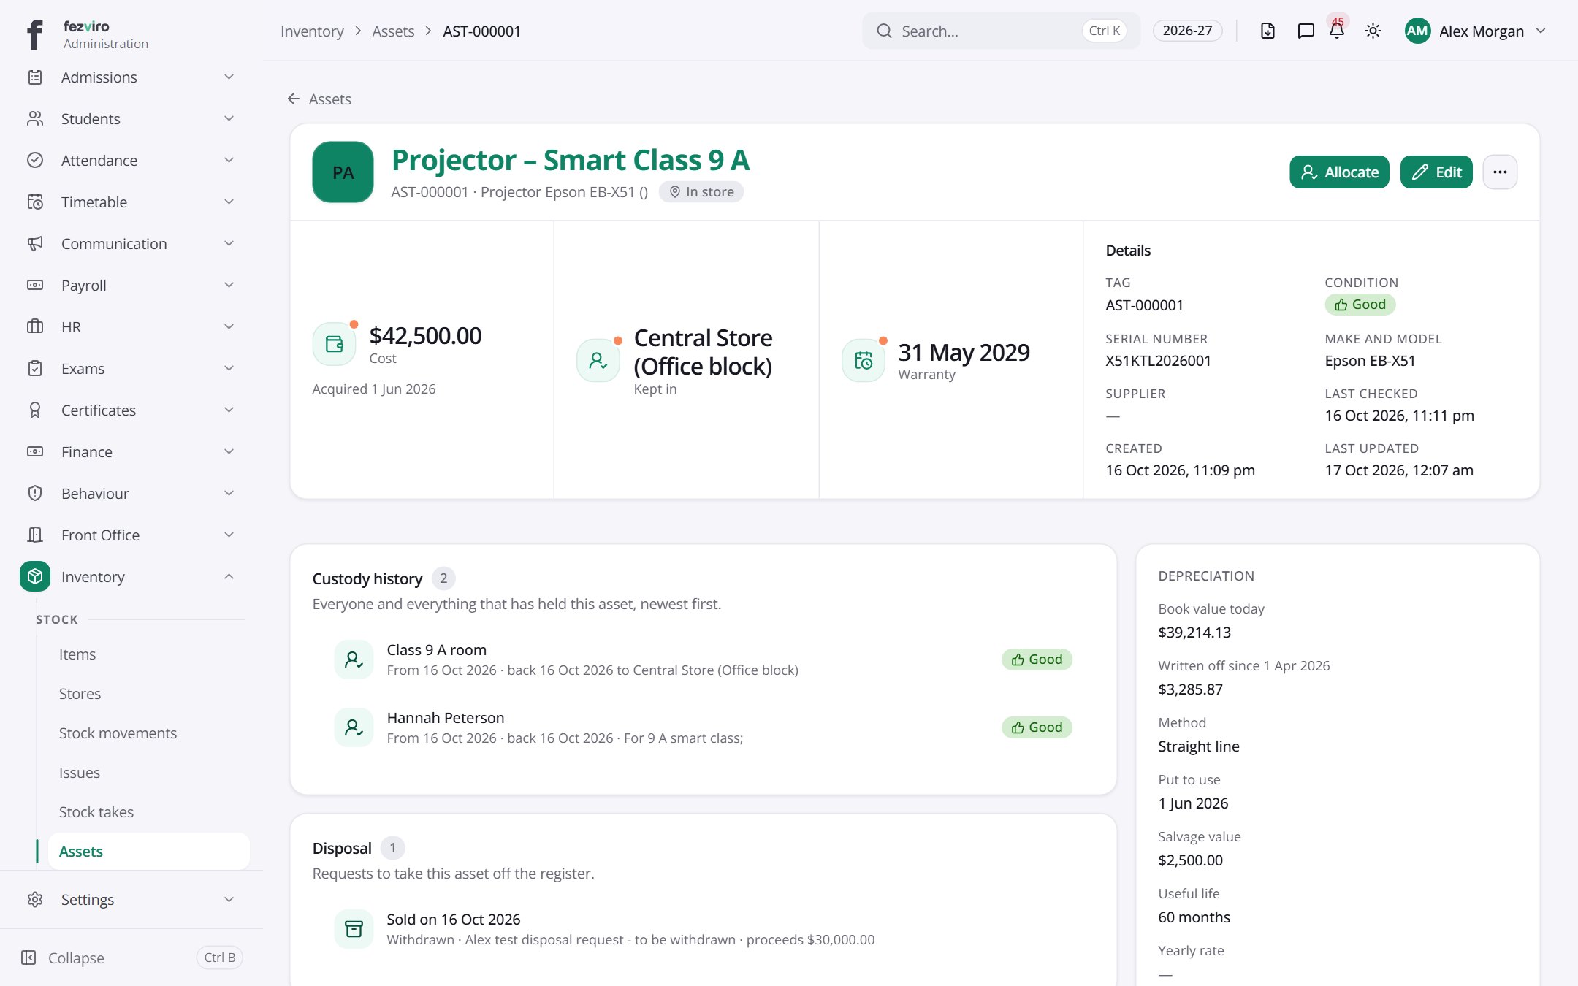
Task: Open Stock takes in sidebar
Action: (x=96, y=812)
